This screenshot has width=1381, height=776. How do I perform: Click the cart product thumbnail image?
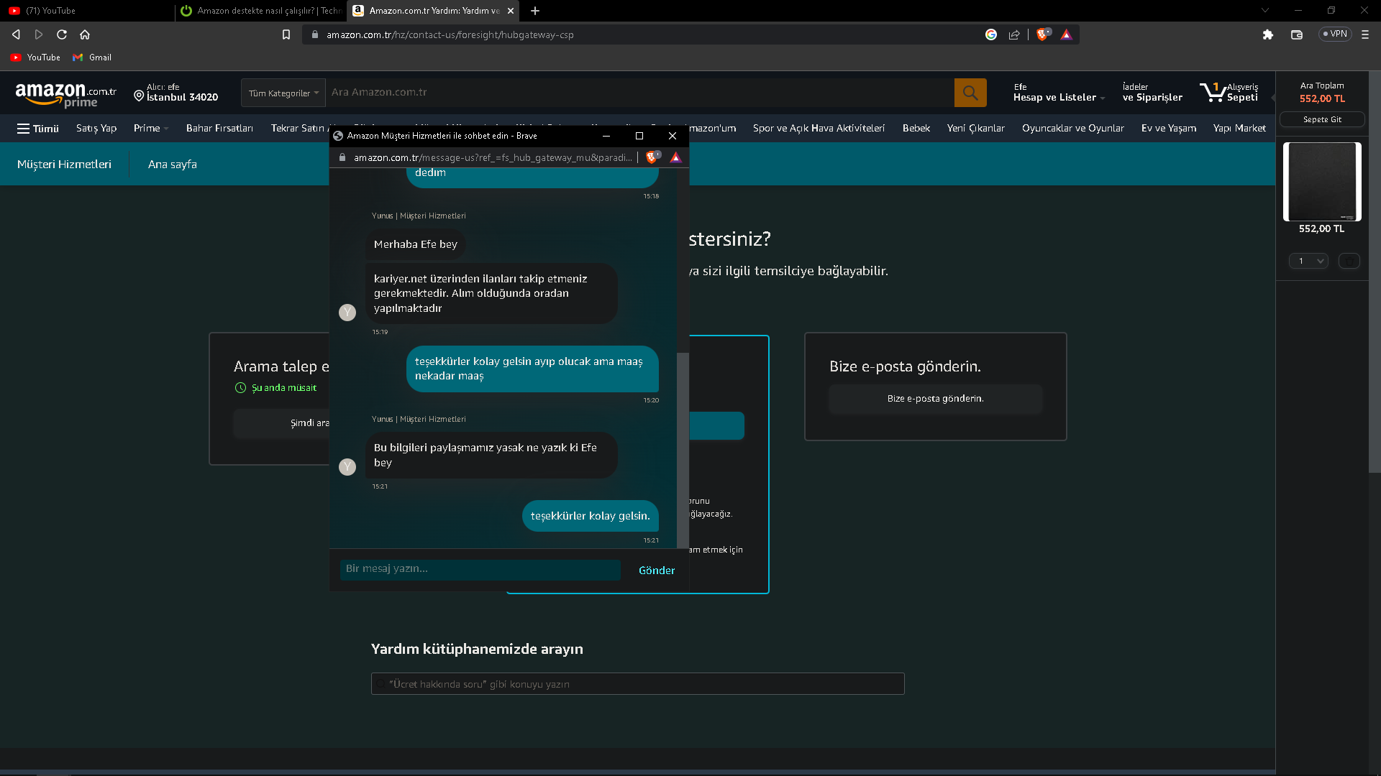(x=1321, y=182)
